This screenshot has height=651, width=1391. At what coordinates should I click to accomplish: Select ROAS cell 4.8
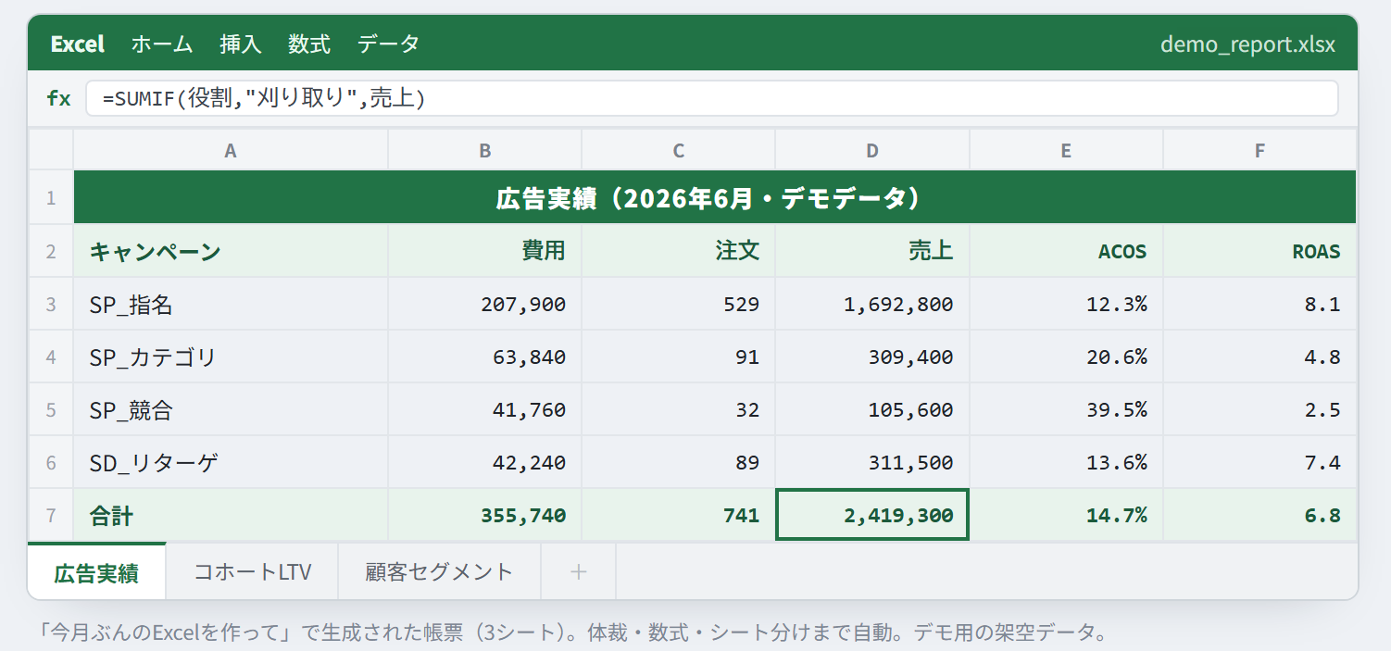[1259, 357]
